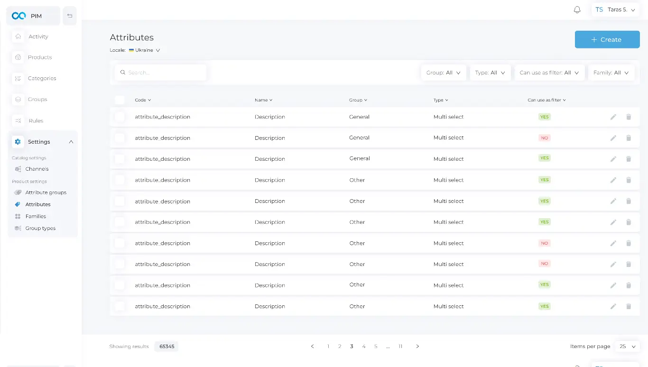
Task: Open the Can use as filter dropdown
Action: pyautogui.click(x=549, y=73)
